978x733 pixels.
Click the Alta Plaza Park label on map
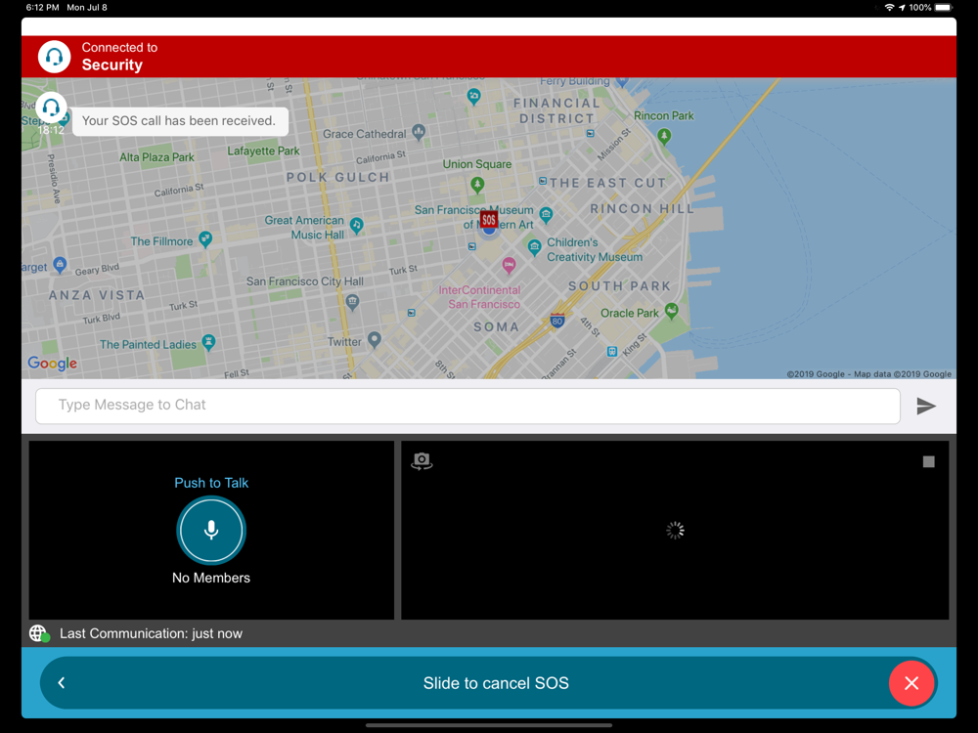[156, 157]
